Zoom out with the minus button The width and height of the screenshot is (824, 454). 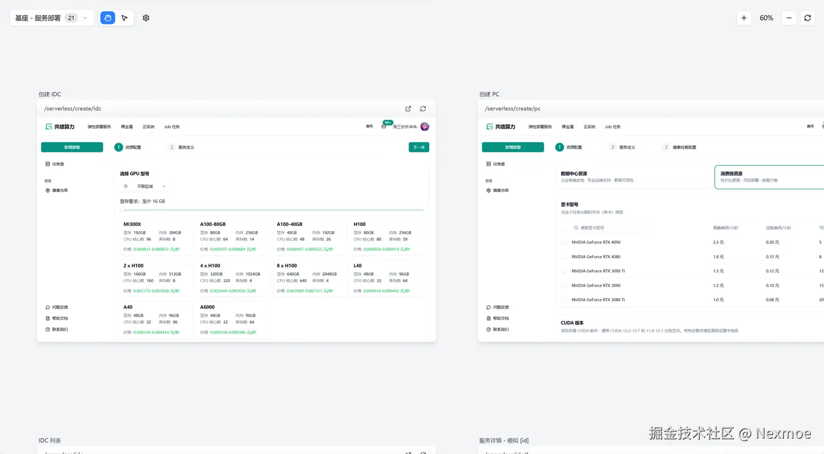tap(789, 18)
